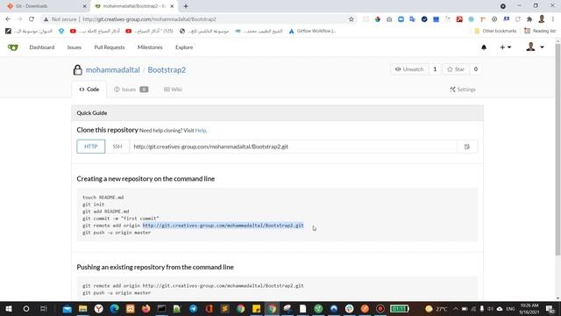Click the red PDF extension icon
561x316 pixels.
coord(459,19)
